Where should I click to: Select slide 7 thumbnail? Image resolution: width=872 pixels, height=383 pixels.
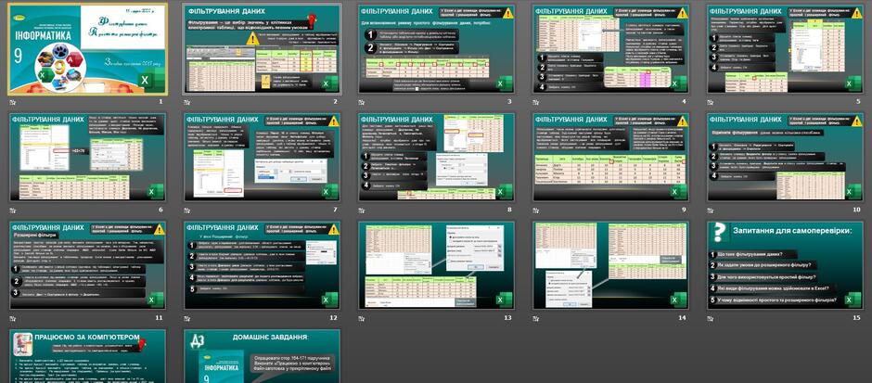pyautogui.click(x=262, y=158)
